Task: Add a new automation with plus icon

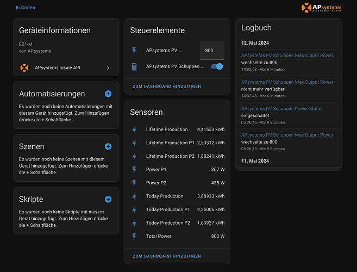Action: 108,94
